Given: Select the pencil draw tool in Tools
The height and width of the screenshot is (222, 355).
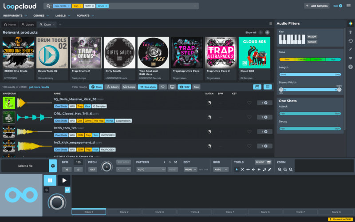Looking at the screenshot, I should [269, 170].
